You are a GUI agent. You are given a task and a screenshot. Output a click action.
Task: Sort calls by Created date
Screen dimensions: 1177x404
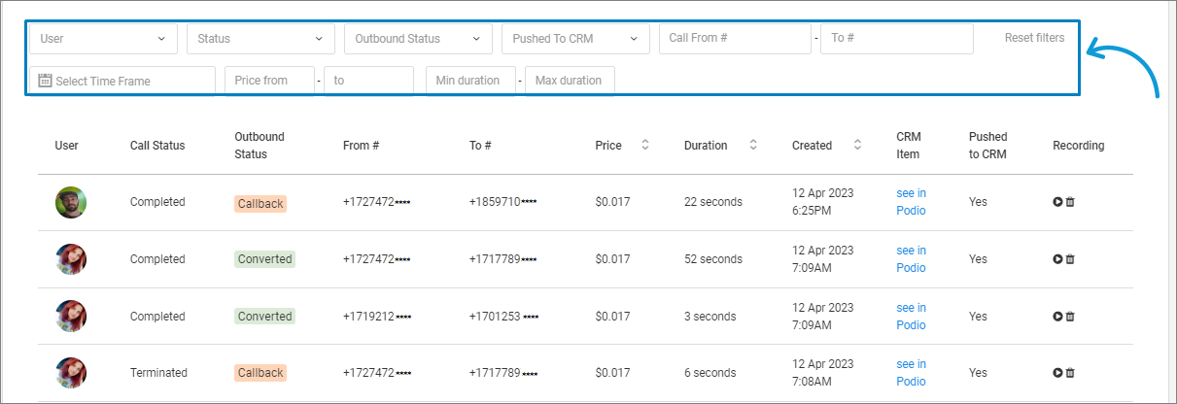[x=857, y=145]
